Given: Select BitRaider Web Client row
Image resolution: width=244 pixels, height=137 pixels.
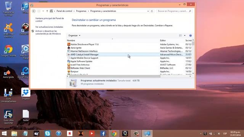Looking at the screenshot, I should pos(129,68).
